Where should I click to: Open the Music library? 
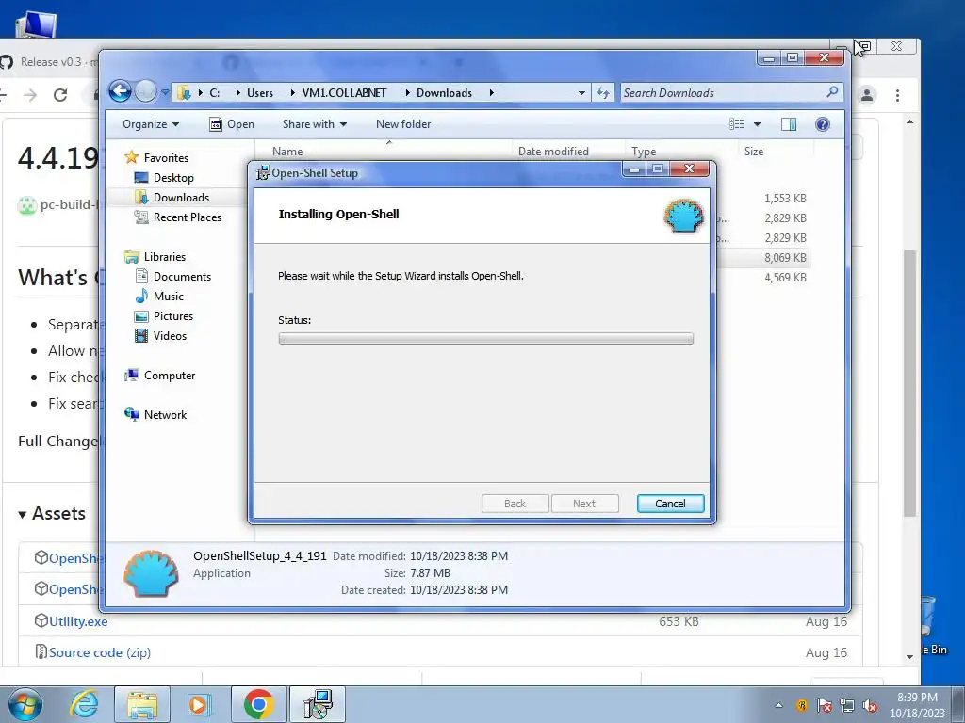click(168, 297)
